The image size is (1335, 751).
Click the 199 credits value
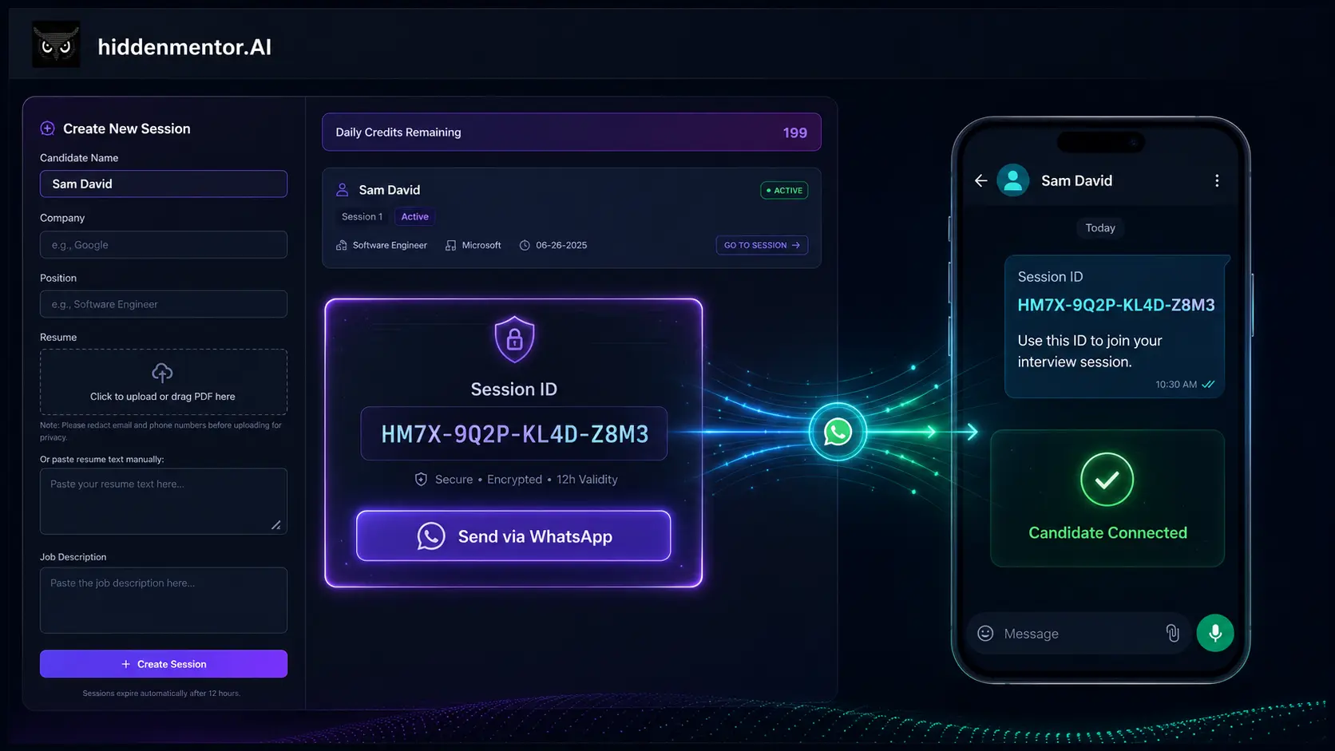(x=794, y=132)
